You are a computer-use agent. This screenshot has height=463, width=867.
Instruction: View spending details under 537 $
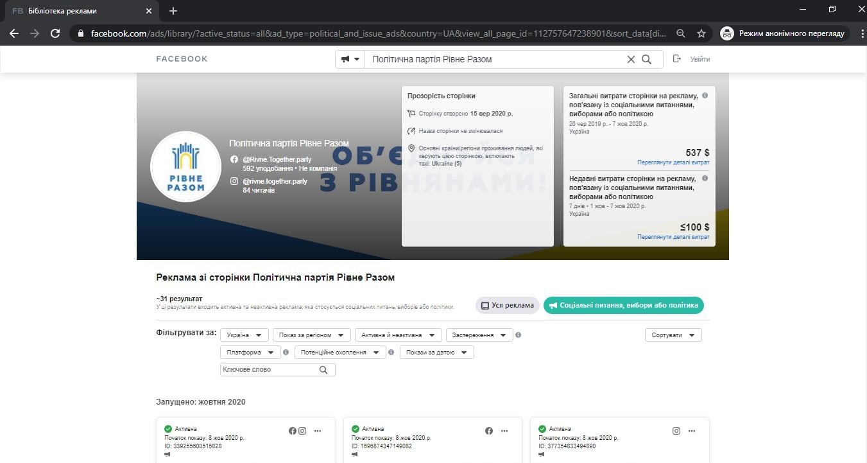click(673, 162)
